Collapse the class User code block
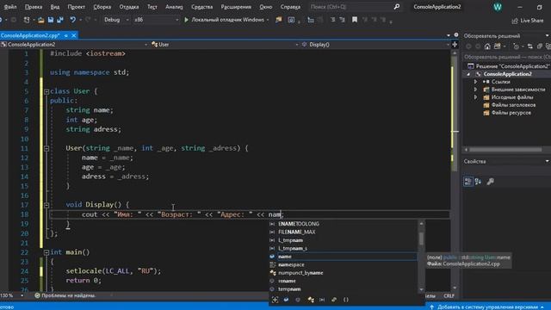The height and width of the screenshot is (310, 551). (x=46, y=91)
